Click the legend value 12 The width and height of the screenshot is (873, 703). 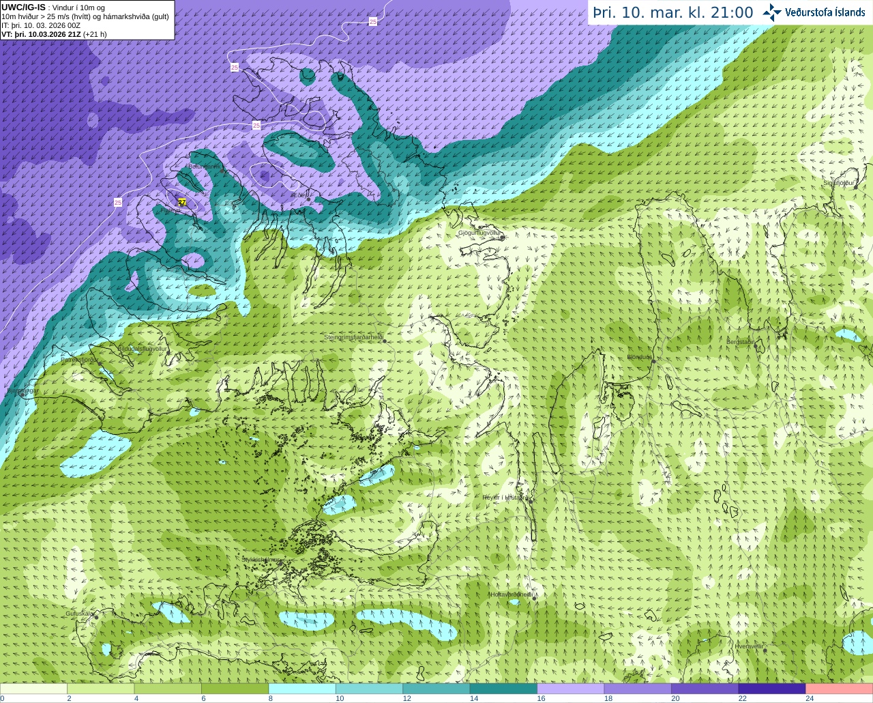coord(406,698)
